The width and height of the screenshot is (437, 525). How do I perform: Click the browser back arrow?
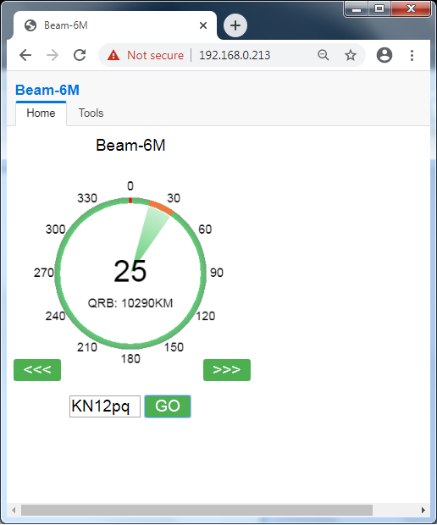[x=25, y=55]
